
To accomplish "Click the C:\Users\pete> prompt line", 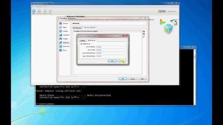I will [45, 104].
